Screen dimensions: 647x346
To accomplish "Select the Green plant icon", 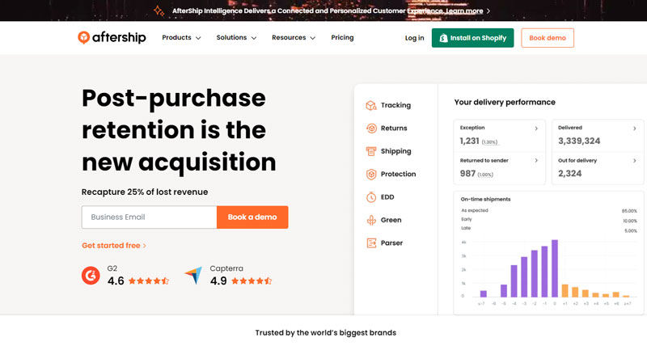I will coord(371,220).
